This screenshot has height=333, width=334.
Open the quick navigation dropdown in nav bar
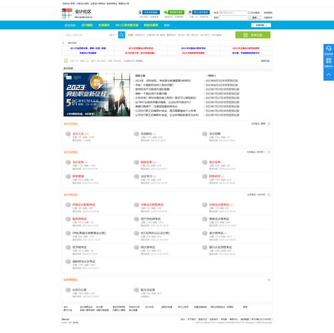click(x=261, y=25)
